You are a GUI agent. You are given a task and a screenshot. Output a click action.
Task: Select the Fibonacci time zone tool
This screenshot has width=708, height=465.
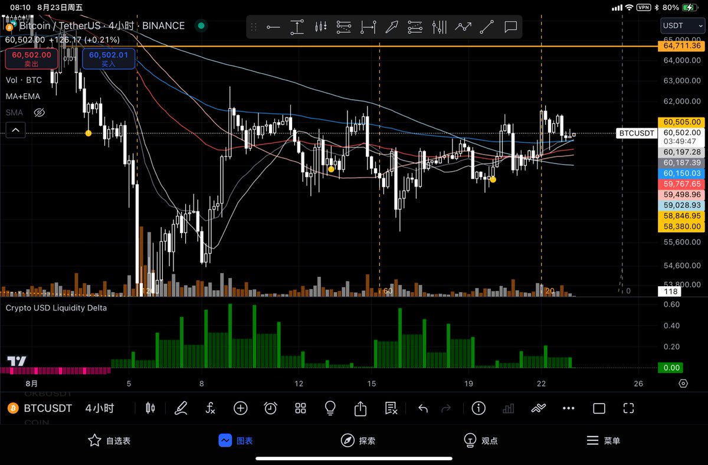[x=439, y=27]
